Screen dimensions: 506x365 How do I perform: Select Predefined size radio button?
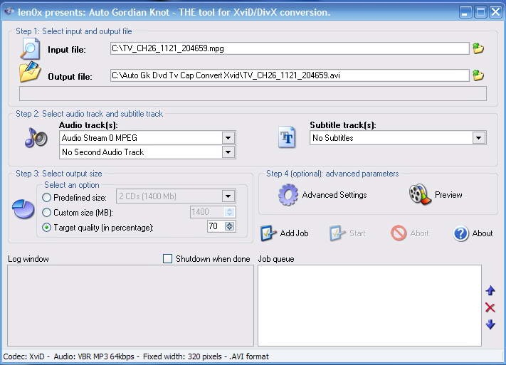46,197
